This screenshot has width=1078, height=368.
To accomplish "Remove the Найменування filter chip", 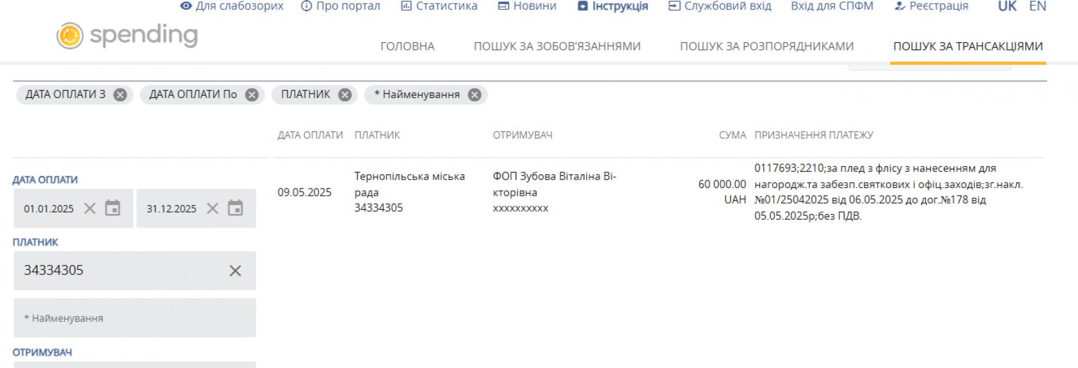I will tap(474, 95).
